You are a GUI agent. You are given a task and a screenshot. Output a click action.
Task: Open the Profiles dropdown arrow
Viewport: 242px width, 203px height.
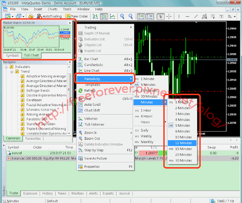[23, 16]
